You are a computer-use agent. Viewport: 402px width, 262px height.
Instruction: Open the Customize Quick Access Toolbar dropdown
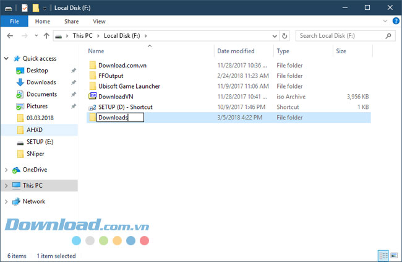(x=45, y=9)
